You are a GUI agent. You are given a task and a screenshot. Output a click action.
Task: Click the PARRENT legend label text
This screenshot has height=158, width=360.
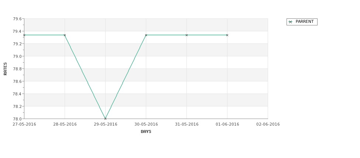click(x=305, y=21)
